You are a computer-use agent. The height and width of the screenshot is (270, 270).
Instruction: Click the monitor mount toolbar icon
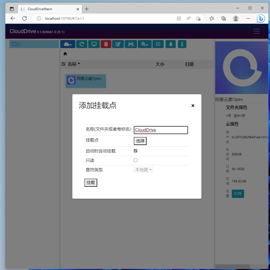[94, 44]
